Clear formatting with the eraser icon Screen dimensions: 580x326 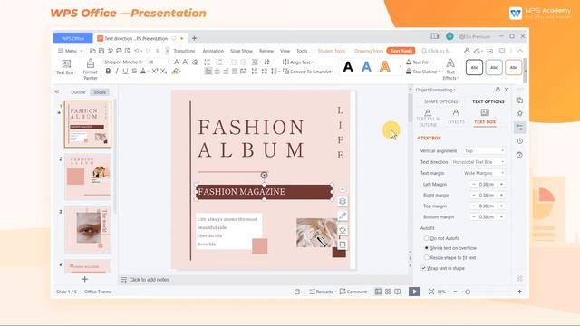click(x=196, y=62)
